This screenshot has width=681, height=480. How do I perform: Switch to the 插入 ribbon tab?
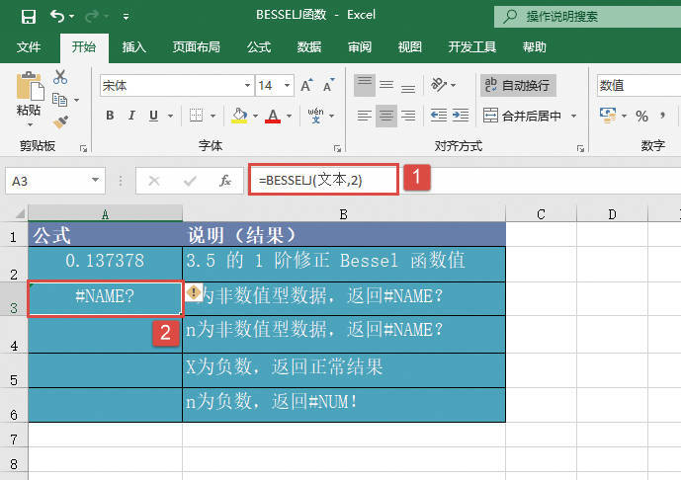[x=134, y=47]
